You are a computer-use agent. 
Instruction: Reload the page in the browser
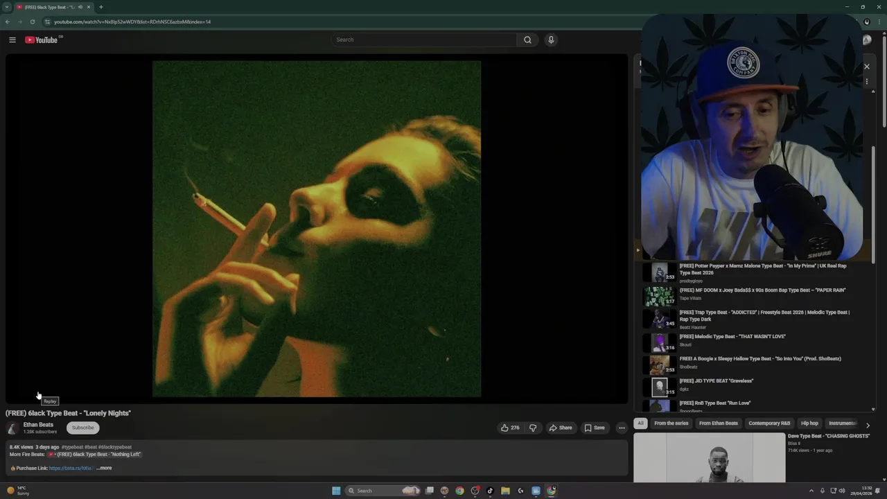(32, 21)
